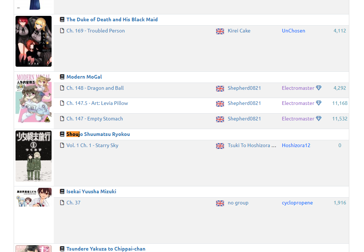Click the English flag on Ch. 37 row
The height and width of the screenshot is (252, 364).
click(x=220, y=203)
